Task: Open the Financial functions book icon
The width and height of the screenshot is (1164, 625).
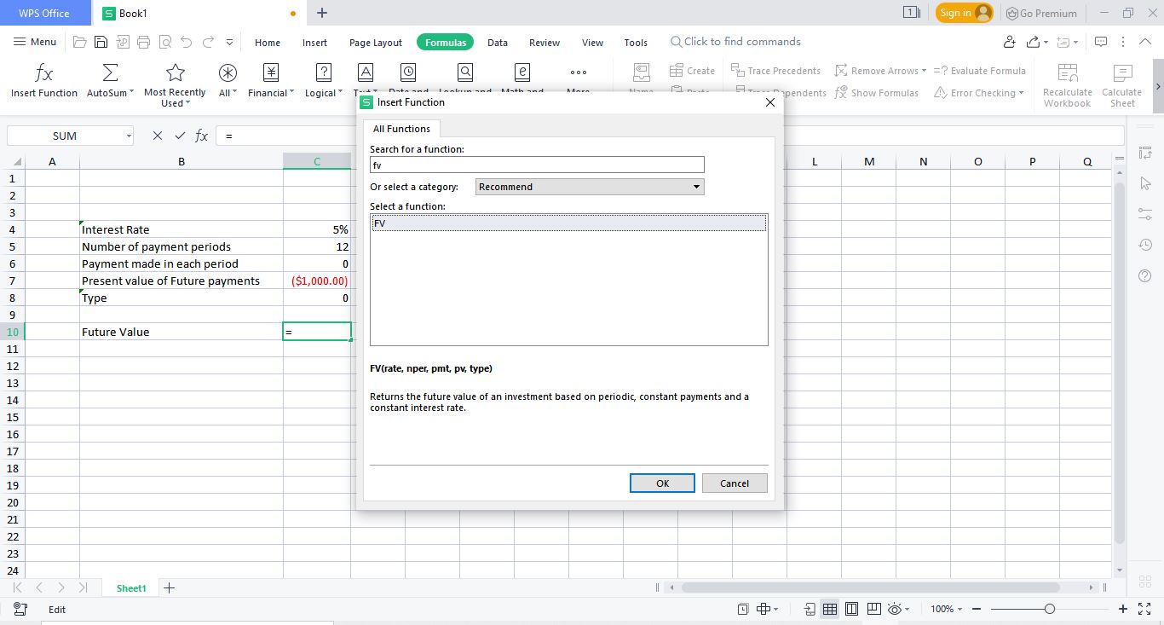Action: pos(271,72)
